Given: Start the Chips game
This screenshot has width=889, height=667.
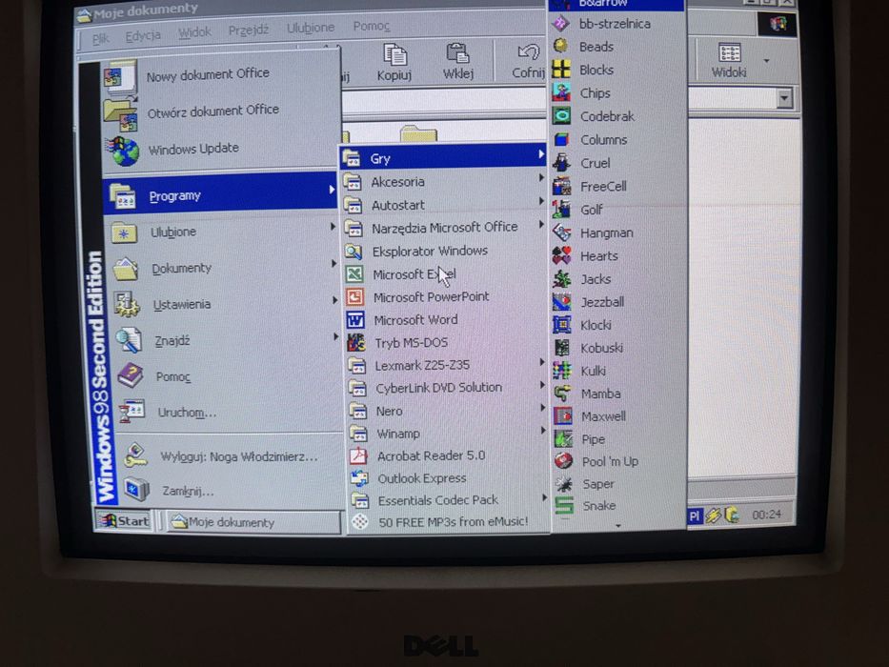Looking at the screenshot, I should (616, 93).
